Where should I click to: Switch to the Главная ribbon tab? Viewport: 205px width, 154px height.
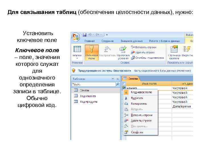coord(90,41)
